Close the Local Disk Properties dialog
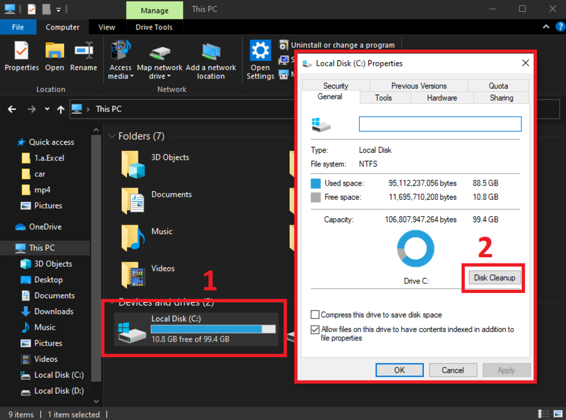Screen dimensions: 566x420 (526, 63)
